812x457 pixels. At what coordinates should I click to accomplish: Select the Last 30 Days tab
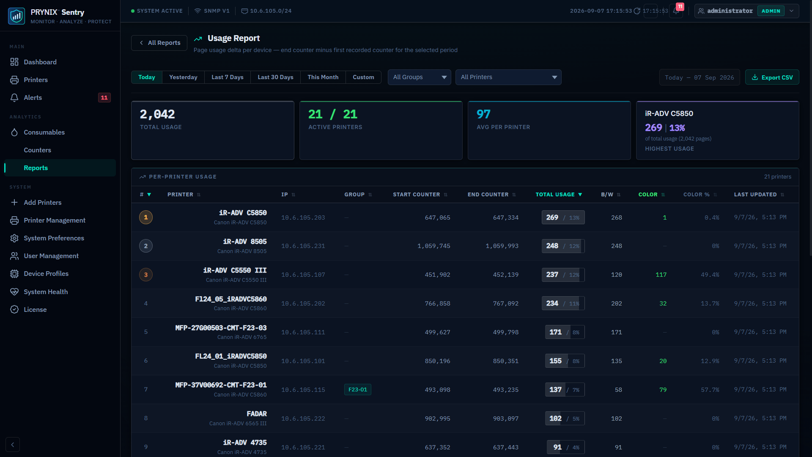click(x=275, y=77)
